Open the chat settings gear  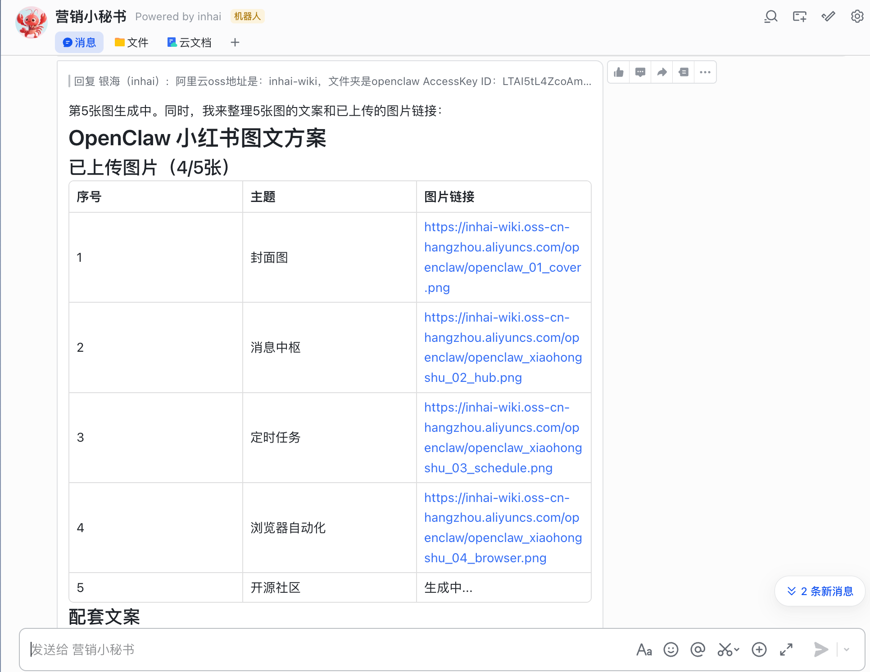857,16
